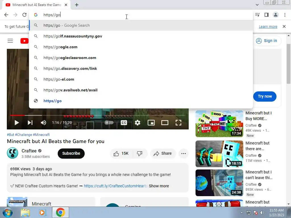Choose the googleclassroom.com suggestion

141,58
